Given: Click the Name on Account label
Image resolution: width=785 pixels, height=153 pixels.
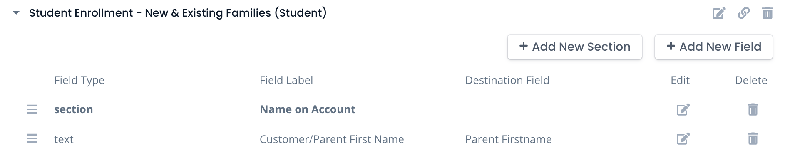Looking at the screenshot, I should [x=308, y=109].
